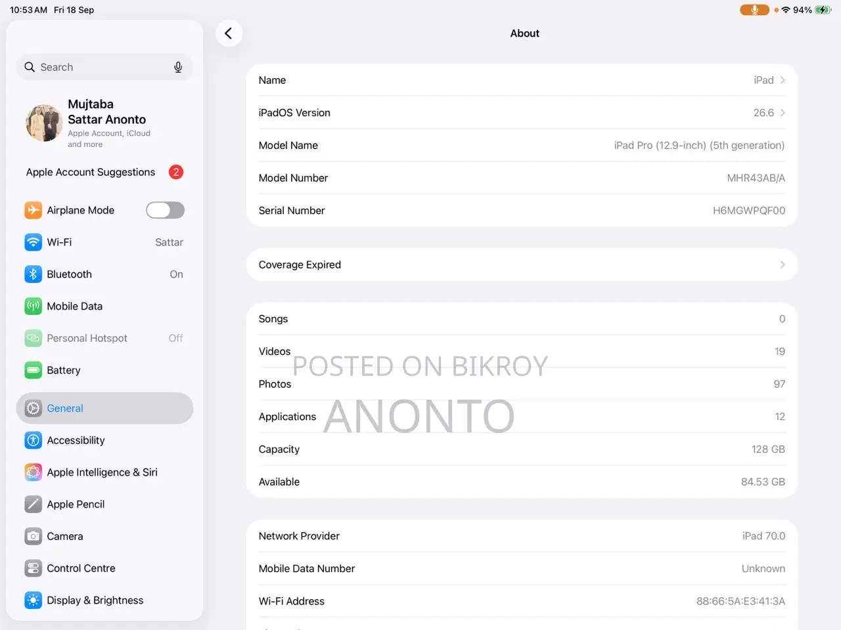Image resolution: width=841 pixels, height=630 pixels.
Task: Tap the Apple Pencil icon
Action: (x=33, y=504)
